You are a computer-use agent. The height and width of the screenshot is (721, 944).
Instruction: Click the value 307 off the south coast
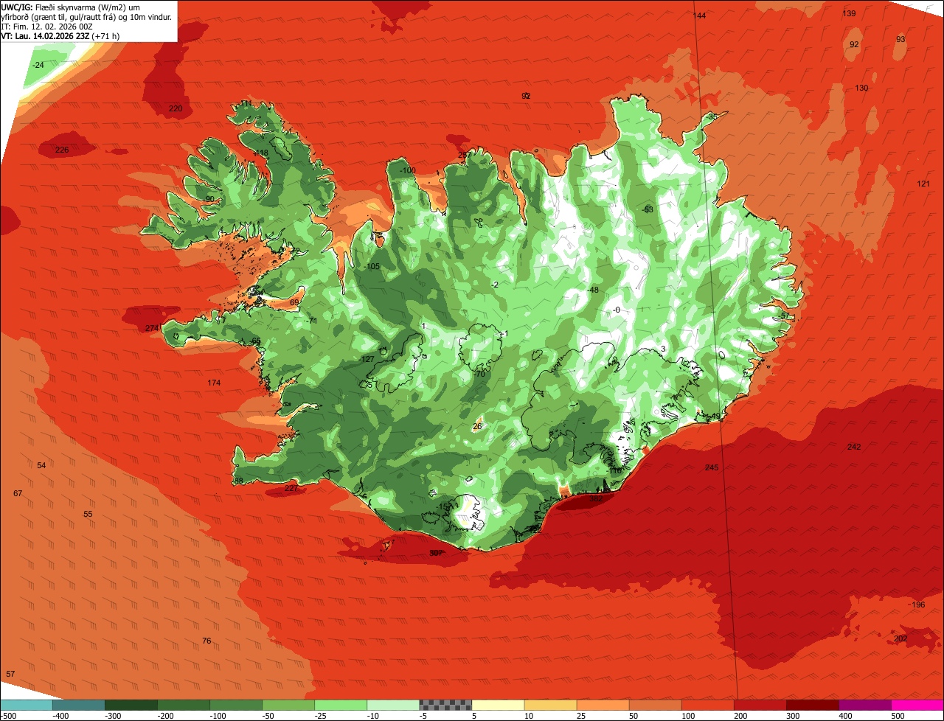point(436,553)
